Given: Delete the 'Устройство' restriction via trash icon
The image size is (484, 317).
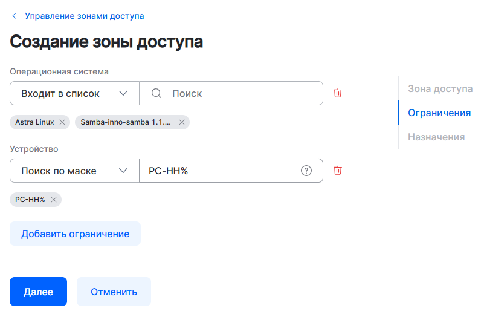Looking at the screenshot, I should pyautogui.click(x=338, y=171).
